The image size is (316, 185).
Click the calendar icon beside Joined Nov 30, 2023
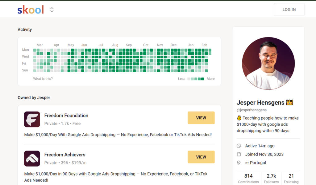pos(238,154)
